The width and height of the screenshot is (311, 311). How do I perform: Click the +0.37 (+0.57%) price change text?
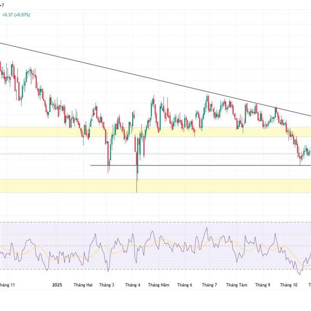point(16,15)
